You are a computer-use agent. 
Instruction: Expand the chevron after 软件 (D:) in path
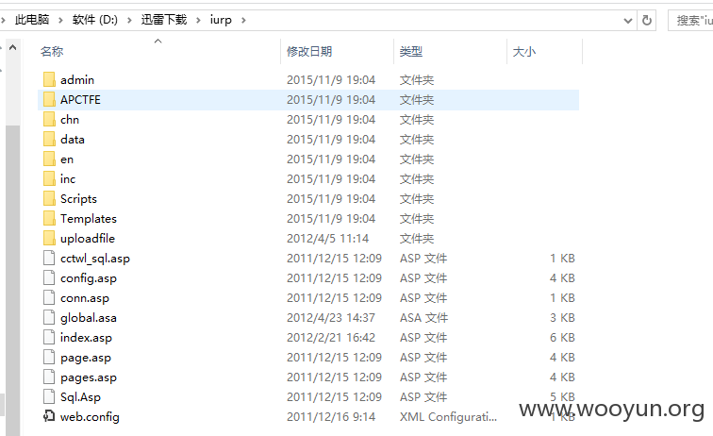tap(129, 20)
